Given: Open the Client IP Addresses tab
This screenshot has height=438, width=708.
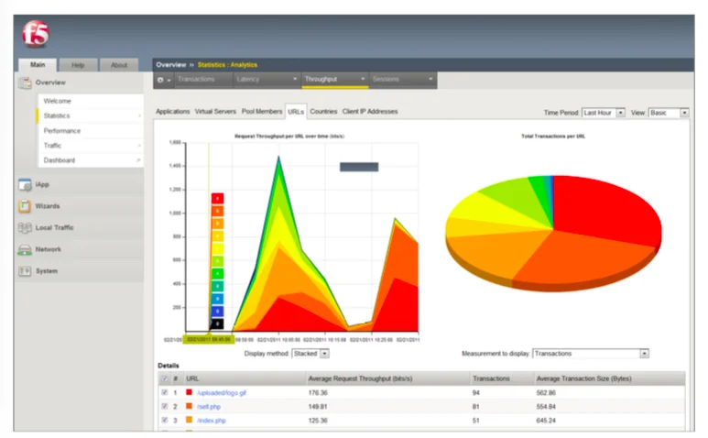Looking at the screenshot, I should (370, 112).
